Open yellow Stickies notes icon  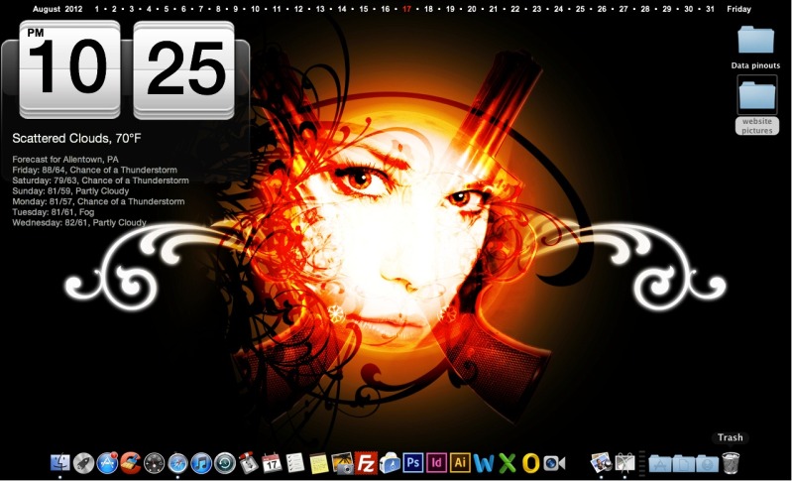(319, 463)
